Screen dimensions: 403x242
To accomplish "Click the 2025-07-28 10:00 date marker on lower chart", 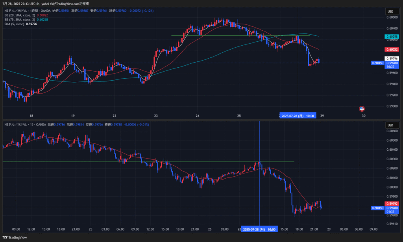I will (259, 229).
